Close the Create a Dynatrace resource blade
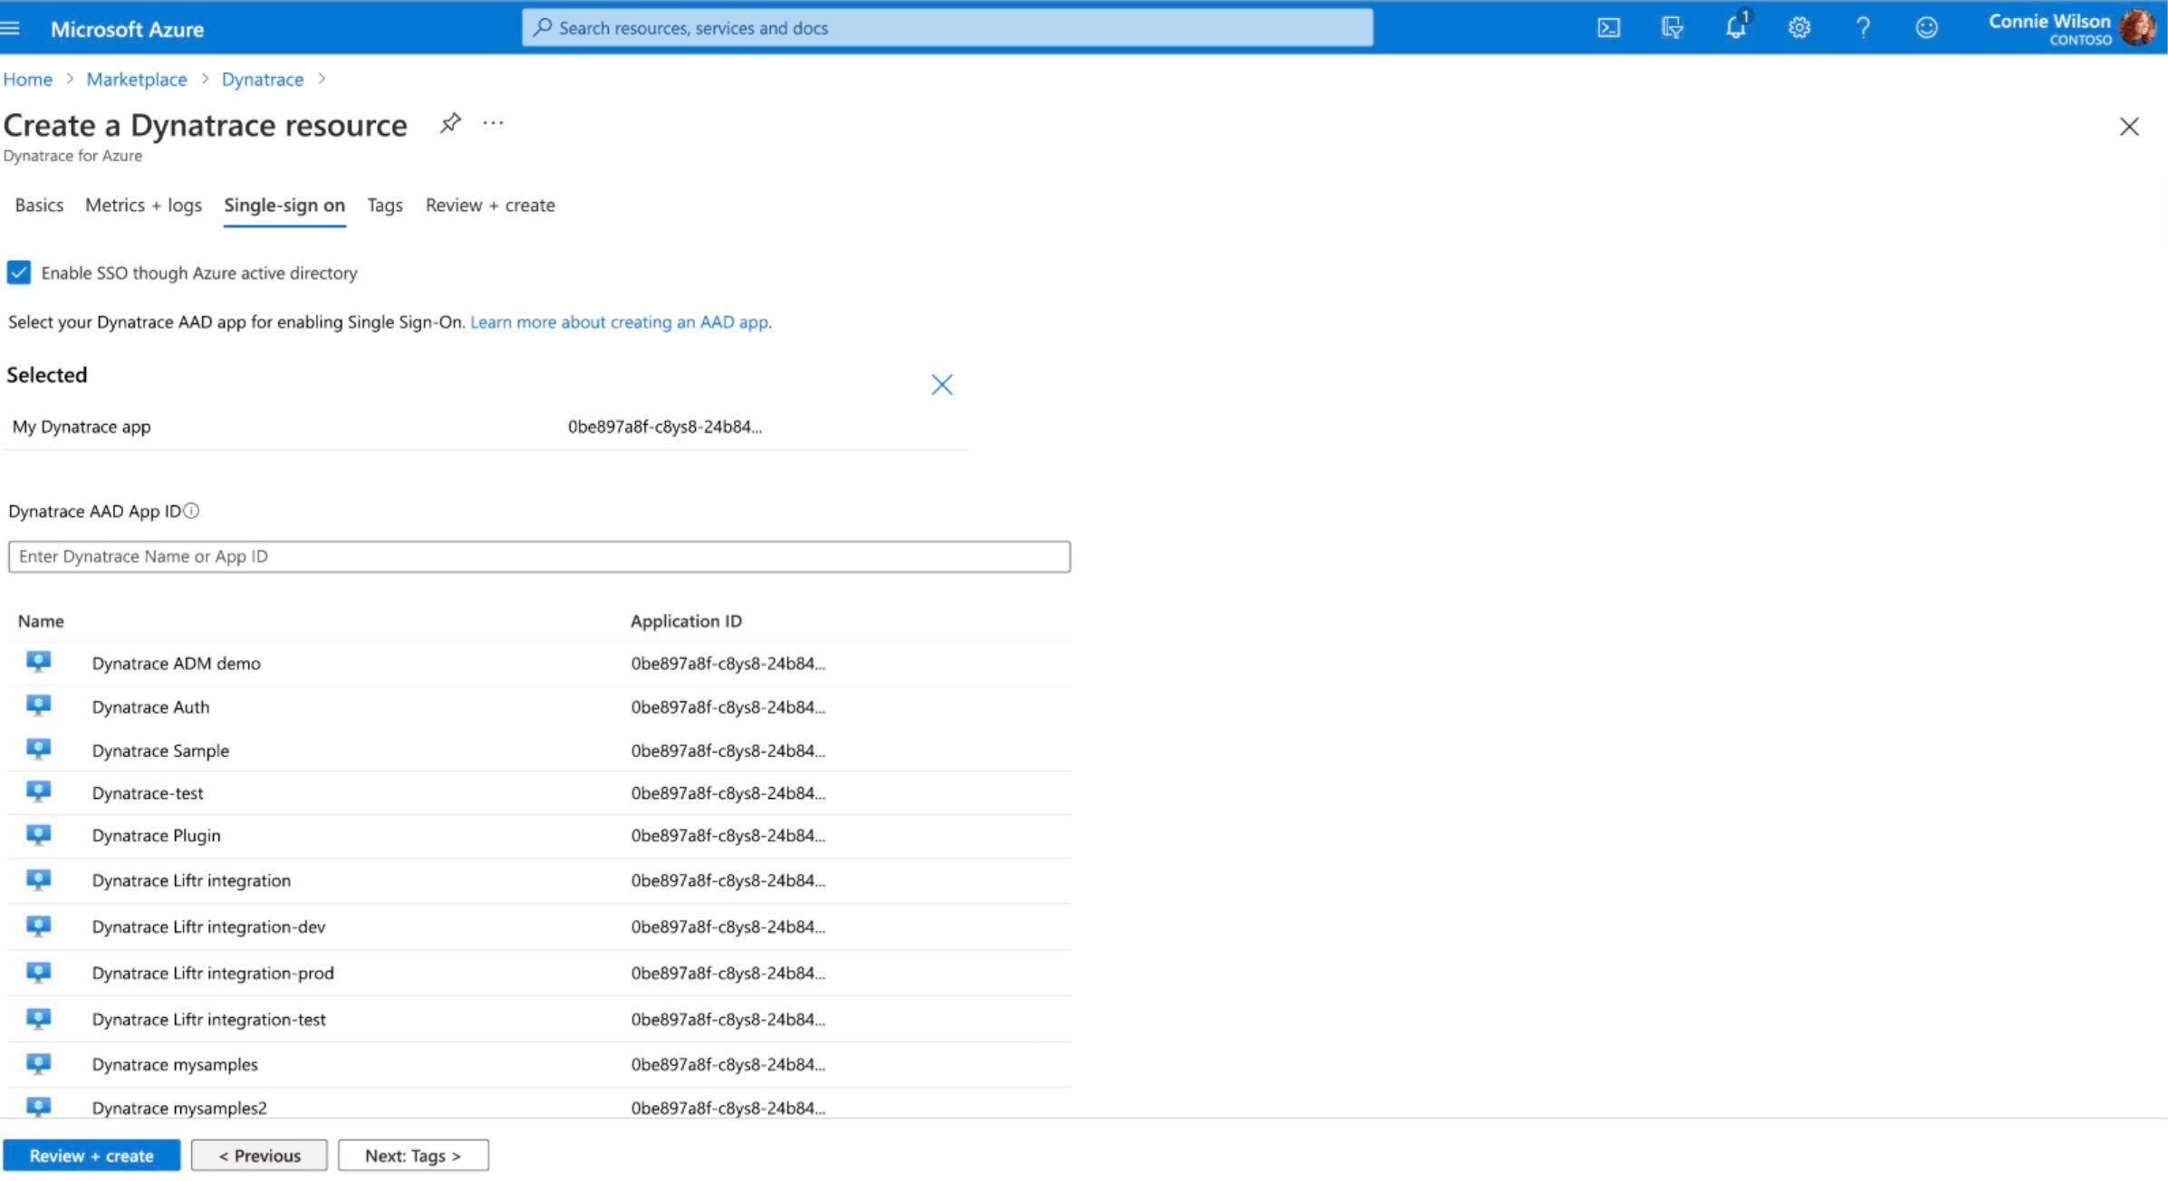This screenshot has height=1181, width=2168. pyautogui.click(x=2129, y=126)
